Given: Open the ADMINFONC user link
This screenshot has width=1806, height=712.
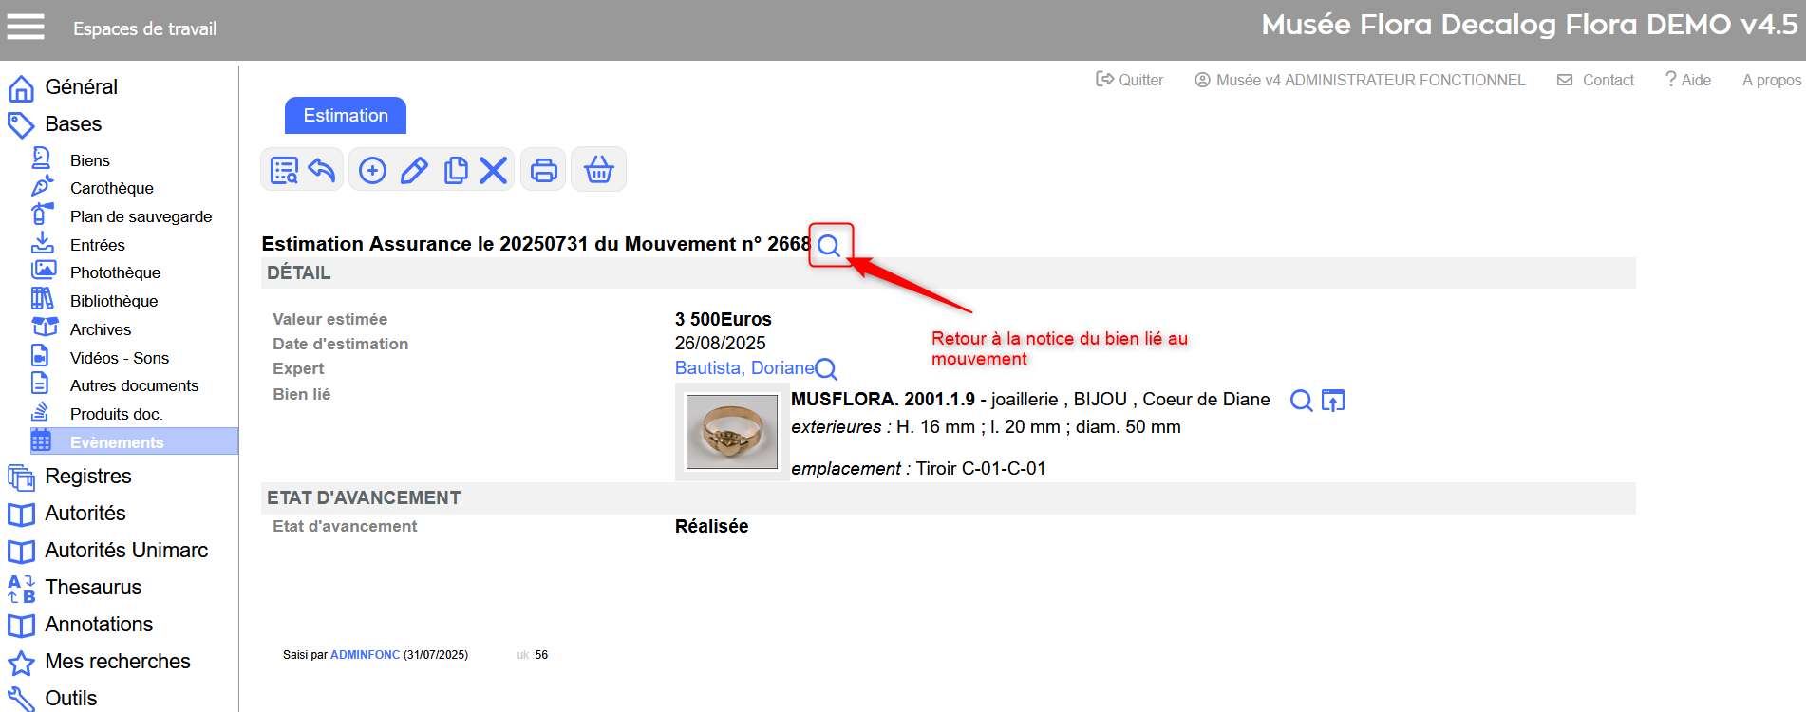Looking at the screenshot, I should tap(365, 655).
